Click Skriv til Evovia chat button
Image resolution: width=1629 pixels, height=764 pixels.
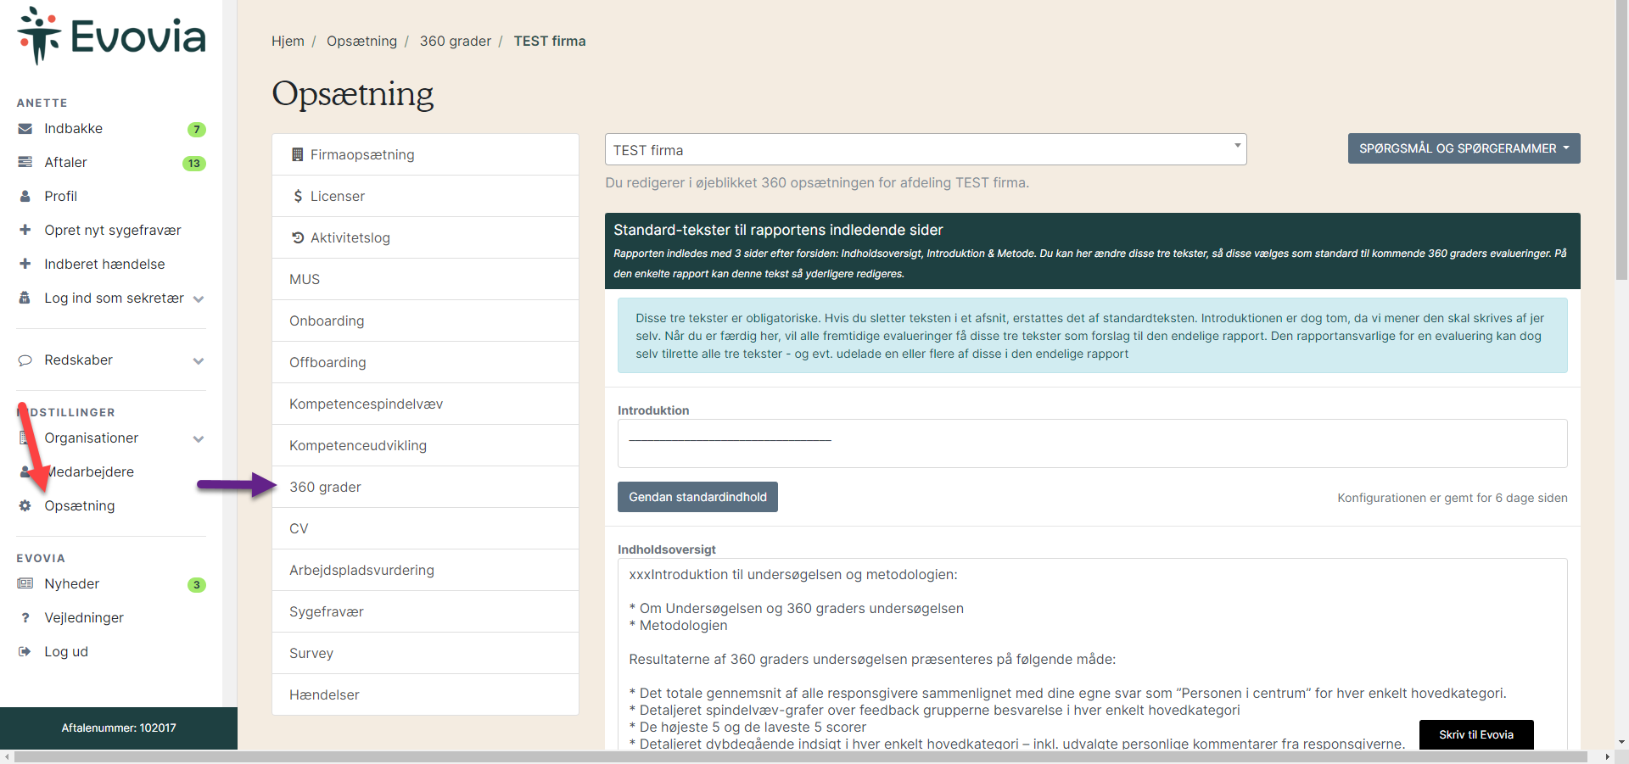point(1475,734)
